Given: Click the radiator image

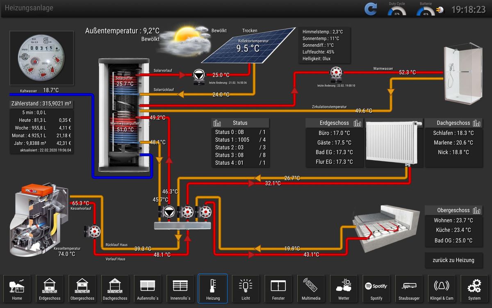Looking at the screenshot, I should [393, 144].
